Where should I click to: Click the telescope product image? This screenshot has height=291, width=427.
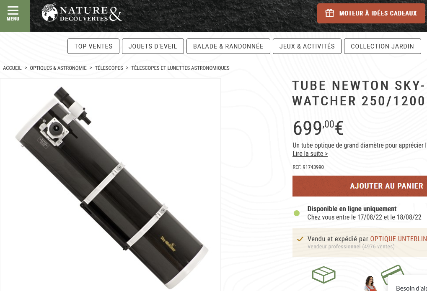coord(110,185)
